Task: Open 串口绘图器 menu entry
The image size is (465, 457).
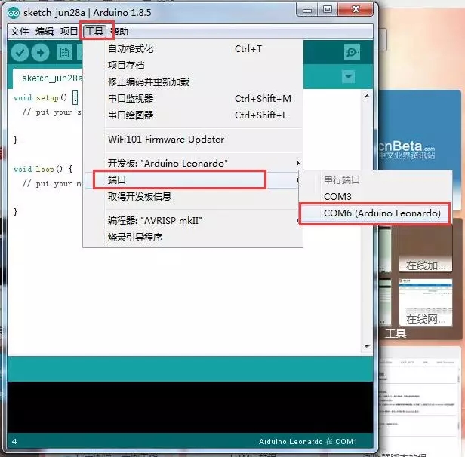Action: click(x=192, y=115)
